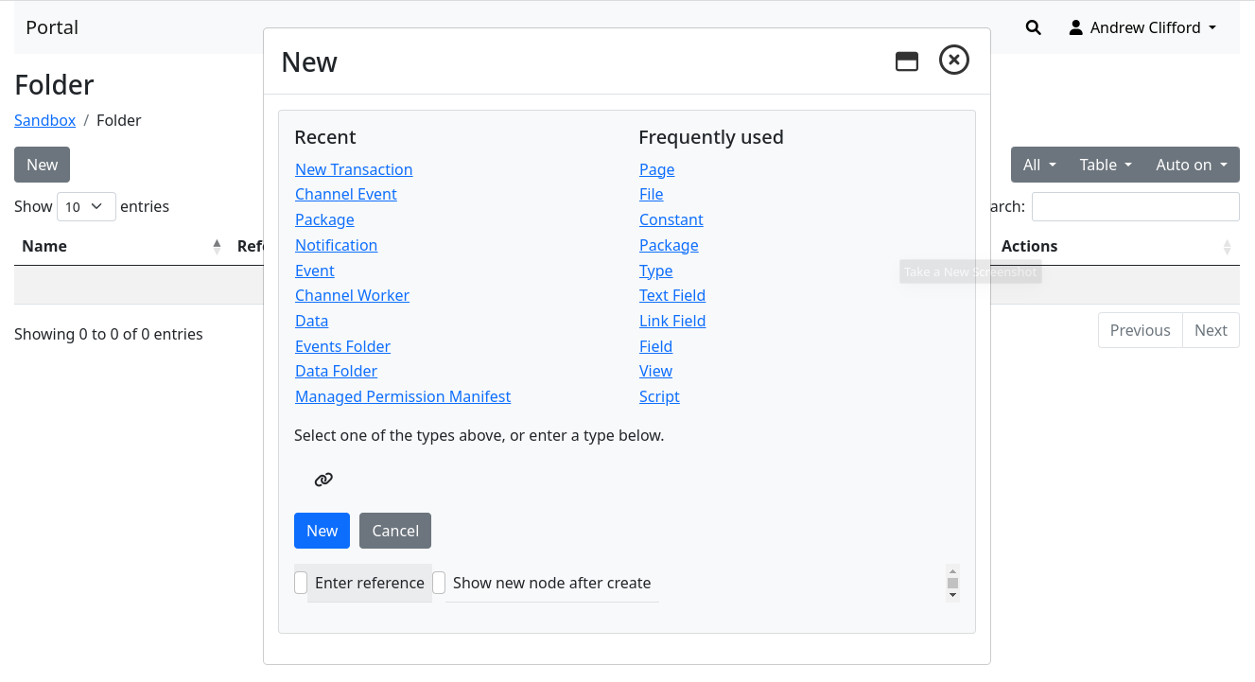Change entries count with the Show dropdown
Viewport: 1255px width, 682px height.
coord(86,206)
